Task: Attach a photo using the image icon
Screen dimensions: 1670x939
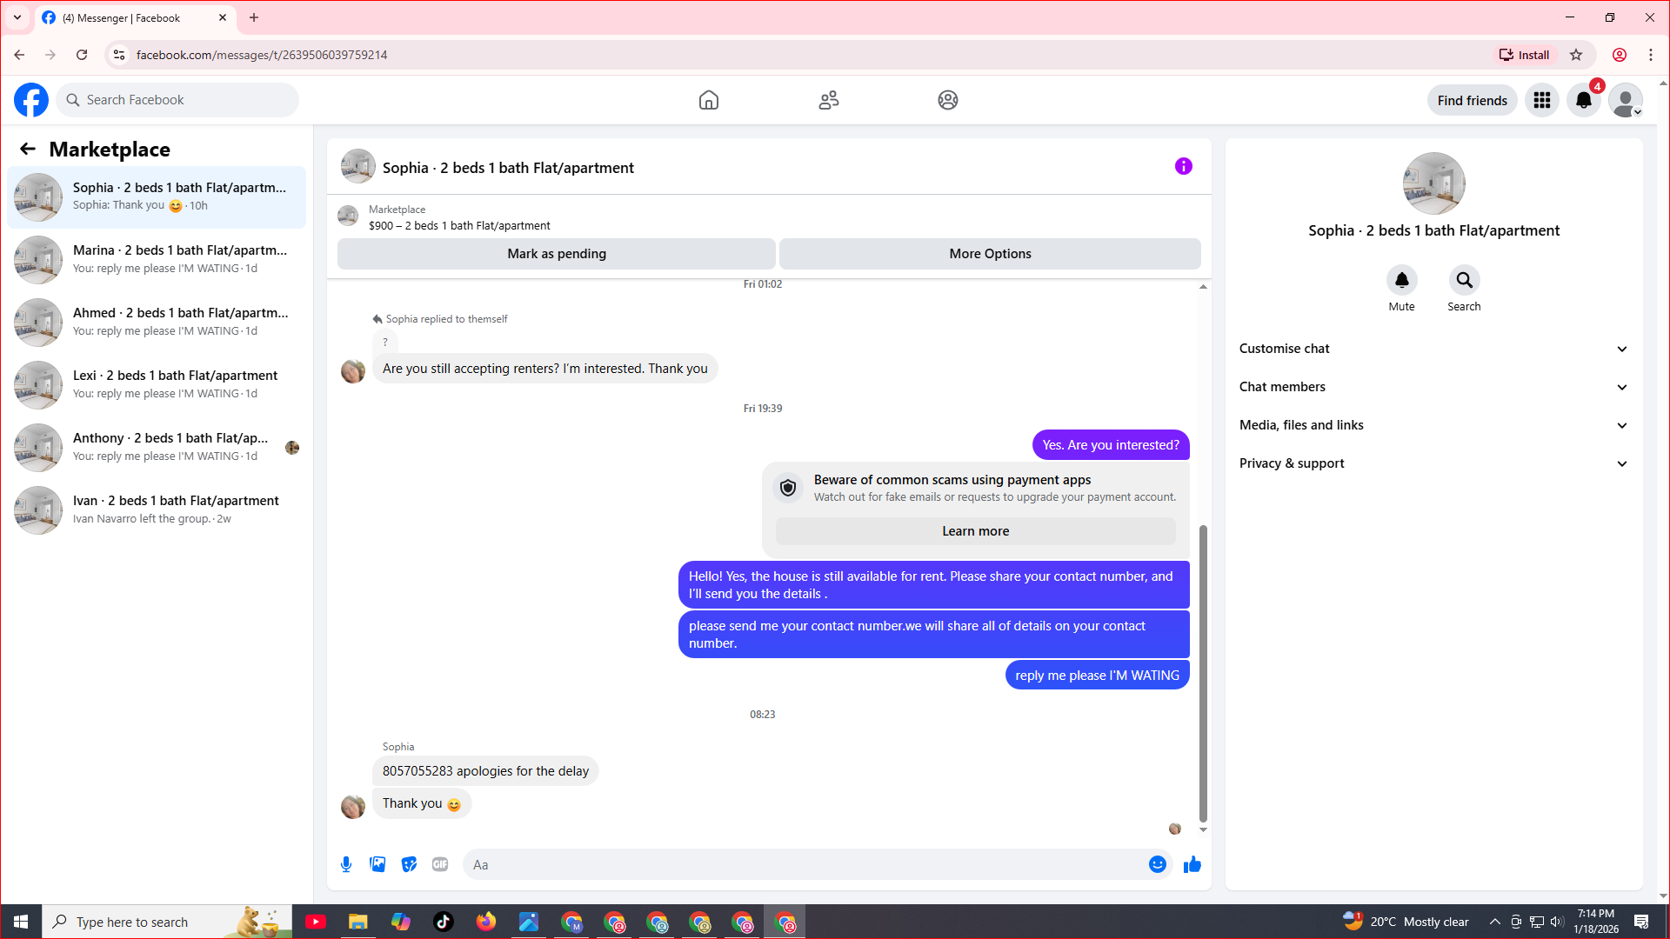Action: point(377,864)
